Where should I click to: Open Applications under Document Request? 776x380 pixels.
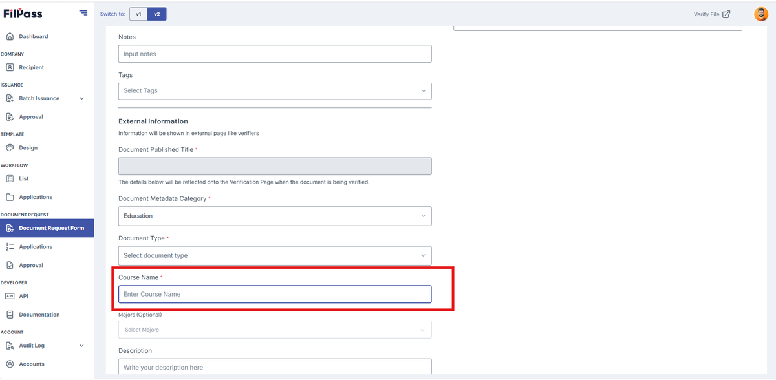click(36, 247)
